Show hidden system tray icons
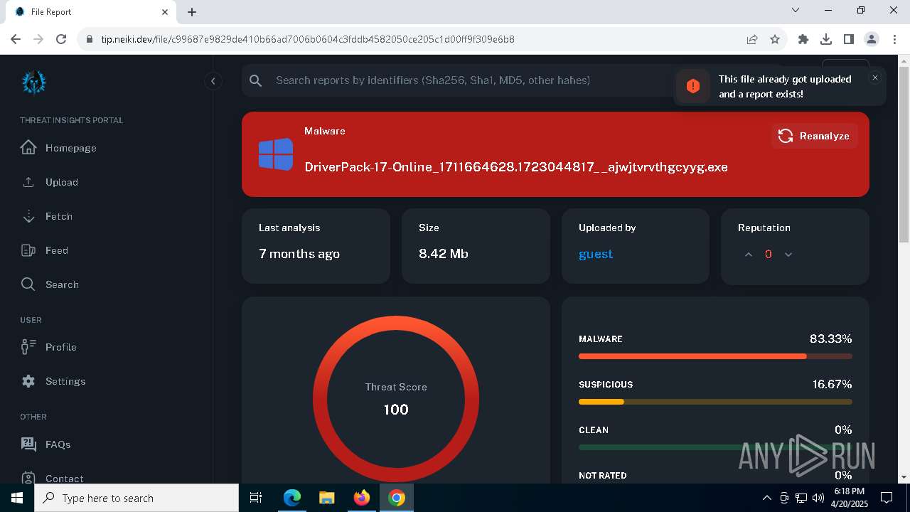The width and height of the screenshot is (910, 512). [x=766, y=498]
